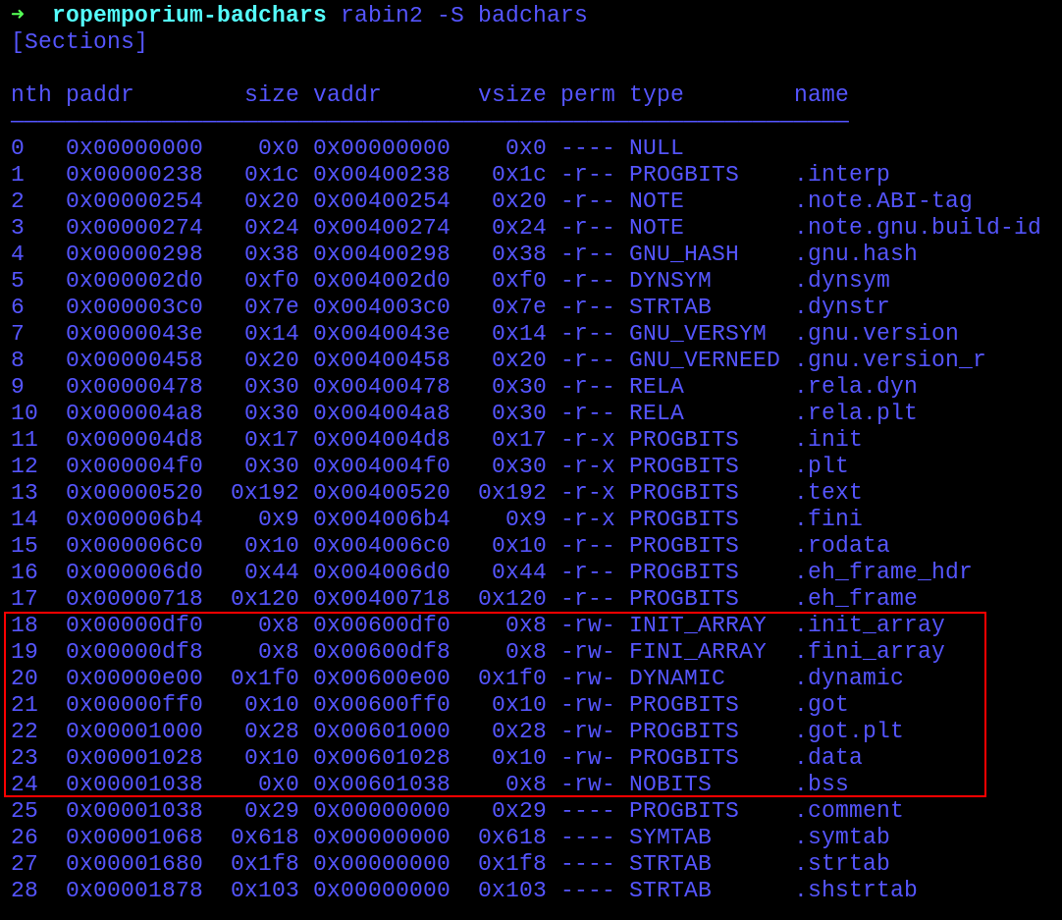Click the .data section name
This screenshot has width=1062, height=920.
[827, 758]
